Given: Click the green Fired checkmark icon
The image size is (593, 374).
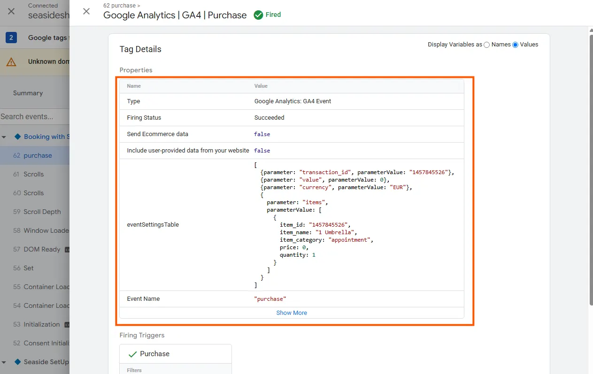Looking at the screenshot, I should [x=258, y=15].
